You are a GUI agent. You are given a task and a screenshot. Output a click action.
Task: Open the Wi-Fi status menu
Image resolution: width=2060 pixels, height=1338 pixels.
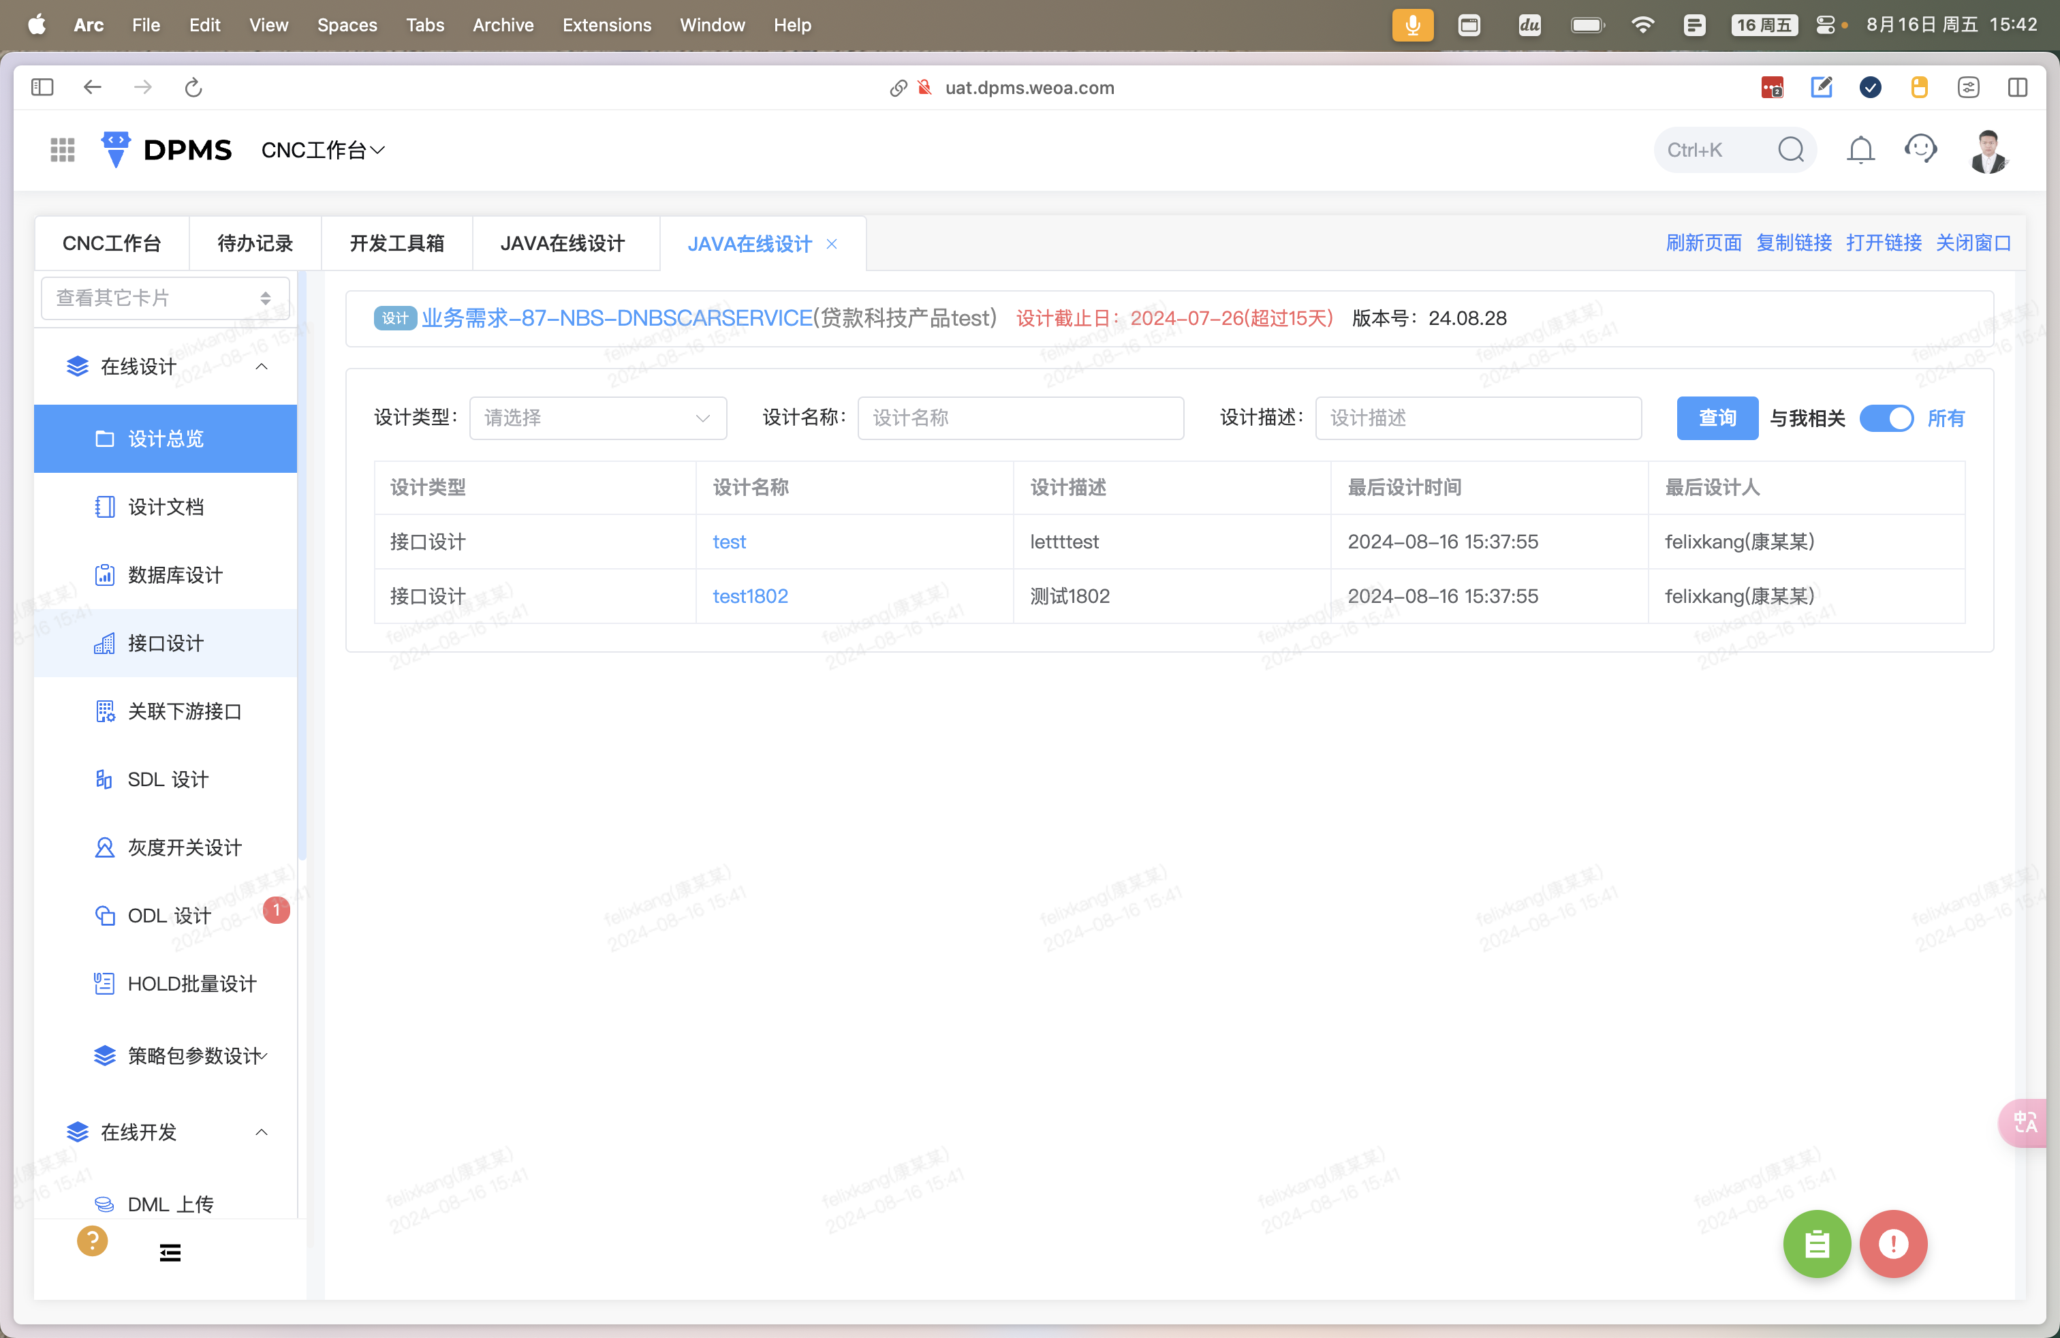coord(1642,25)
